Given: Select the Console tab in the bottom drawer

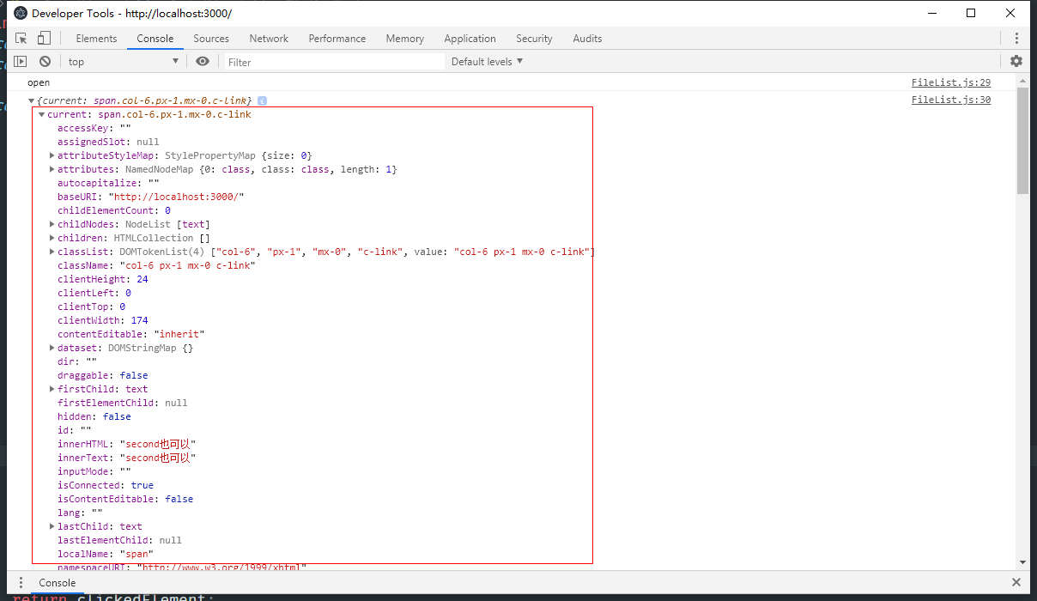Looking at the screenshot, I should (58, 583).
